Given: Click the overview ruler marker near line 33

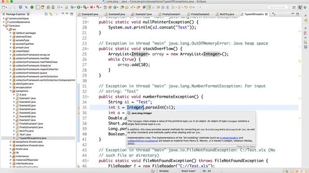Looking at the screenshot, I should coord(299,99).
